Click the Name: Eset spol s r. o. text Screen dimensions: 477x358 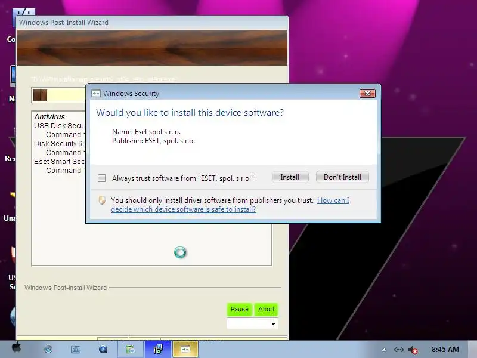click(146, 132)
